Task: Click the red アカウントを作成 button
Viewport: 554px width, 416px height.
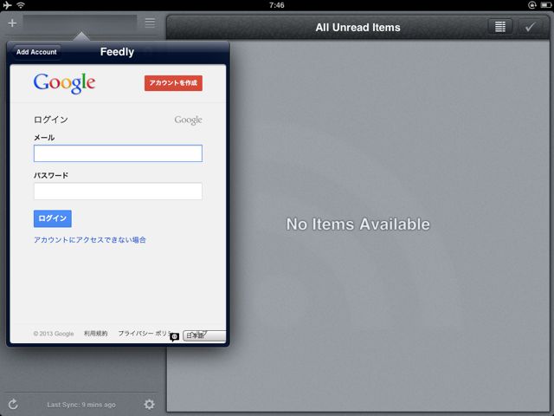Action: (x=173, y=83)
